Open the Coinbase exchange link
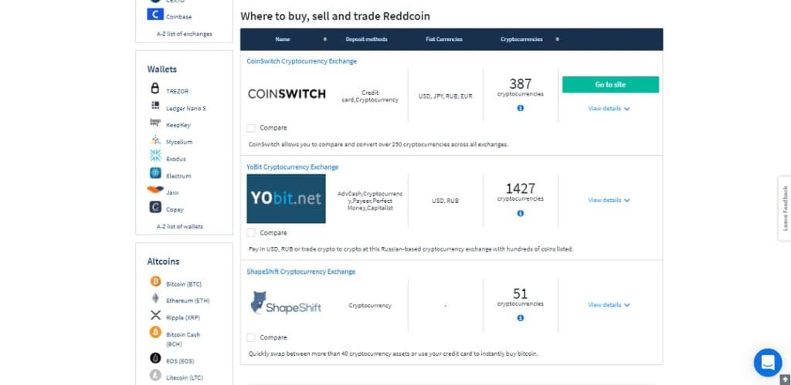Screen dimensions: 791x385 click(x=179, y=17)
